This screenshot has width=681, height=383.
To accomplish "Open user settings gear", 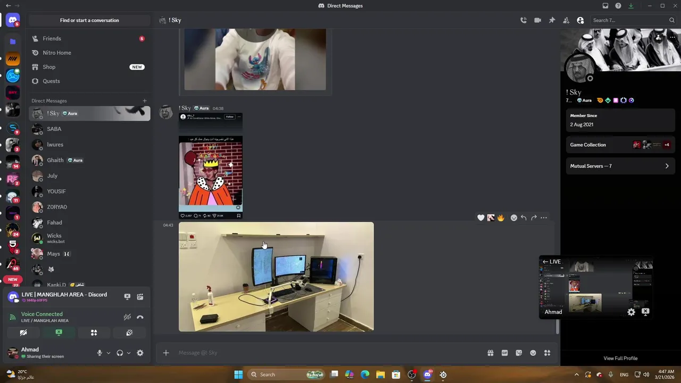I will pos(140,353).
